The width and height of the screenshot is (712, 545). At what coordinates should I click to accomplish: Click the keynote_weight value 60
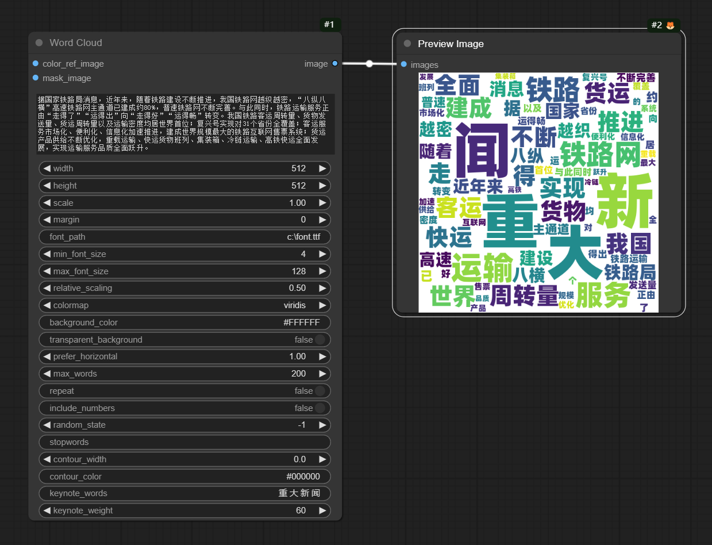pyautogui.click(x=301, y=511)
